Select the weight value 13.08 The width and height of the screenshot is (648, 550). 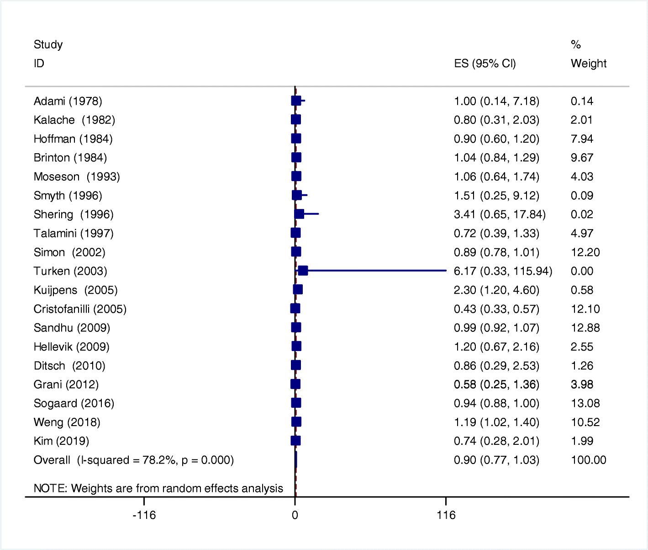[585, 403]
